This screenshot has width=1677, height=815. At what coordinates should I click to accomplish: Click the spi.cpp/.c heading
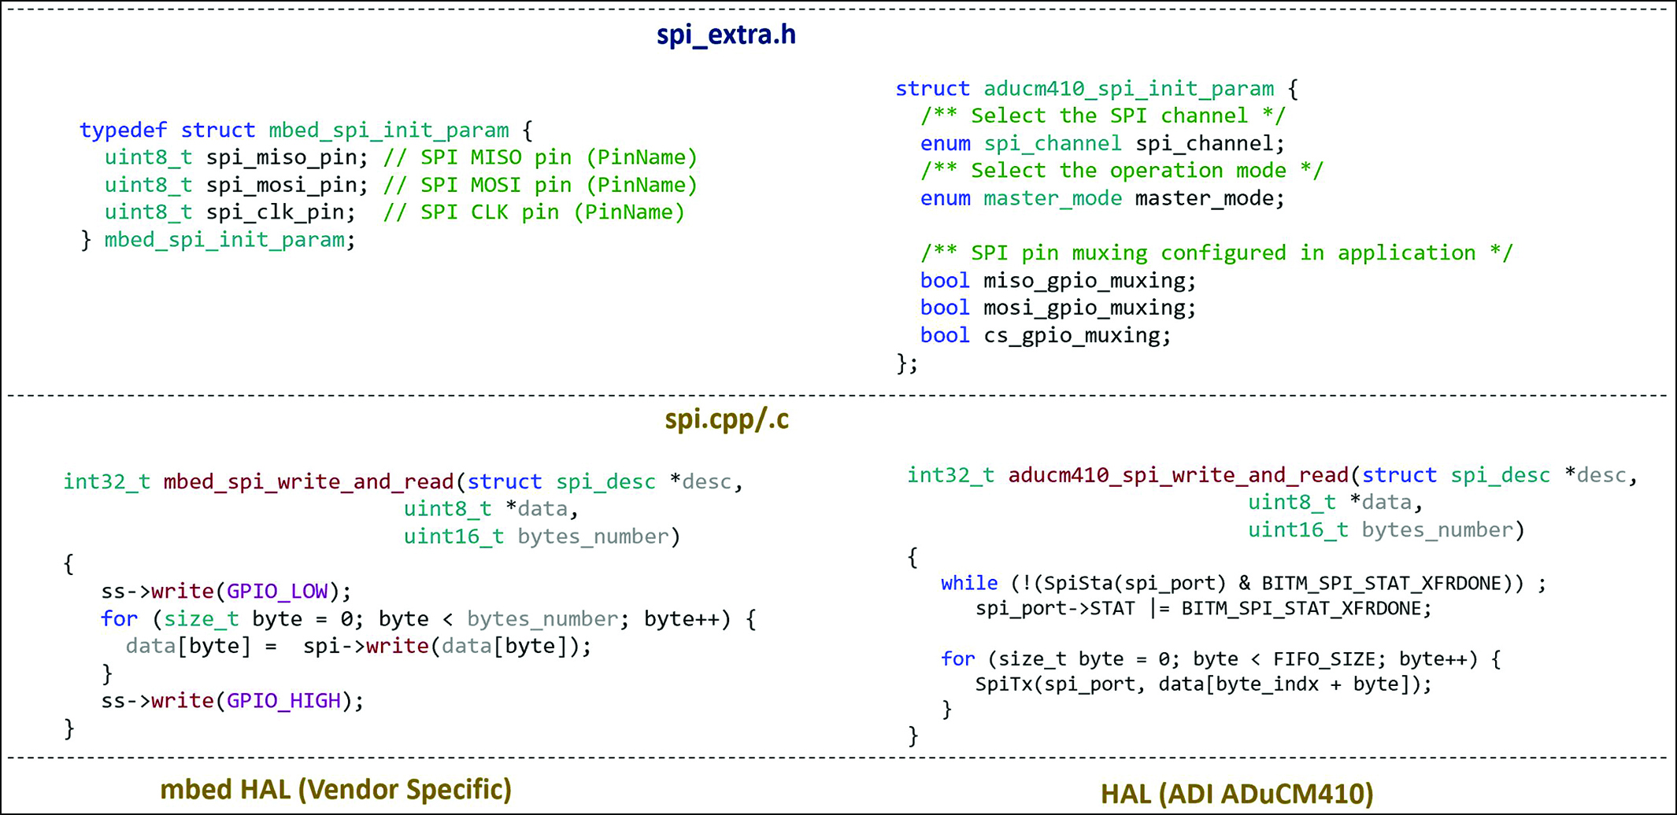(727, 420)
